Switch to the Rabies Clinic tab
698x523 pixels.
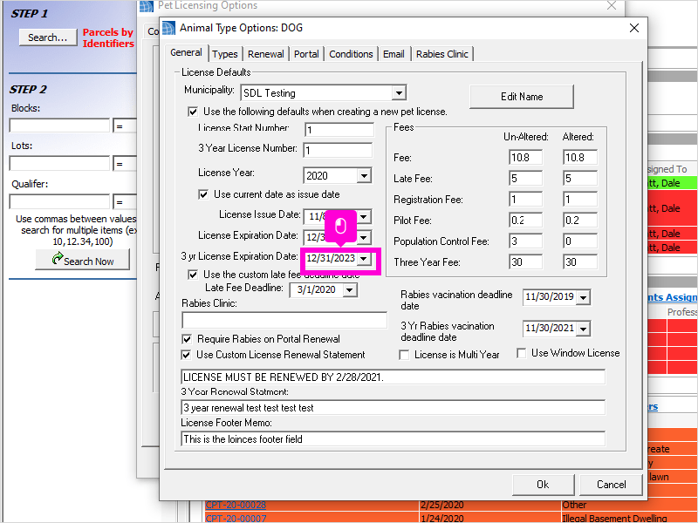pos(442,54)
